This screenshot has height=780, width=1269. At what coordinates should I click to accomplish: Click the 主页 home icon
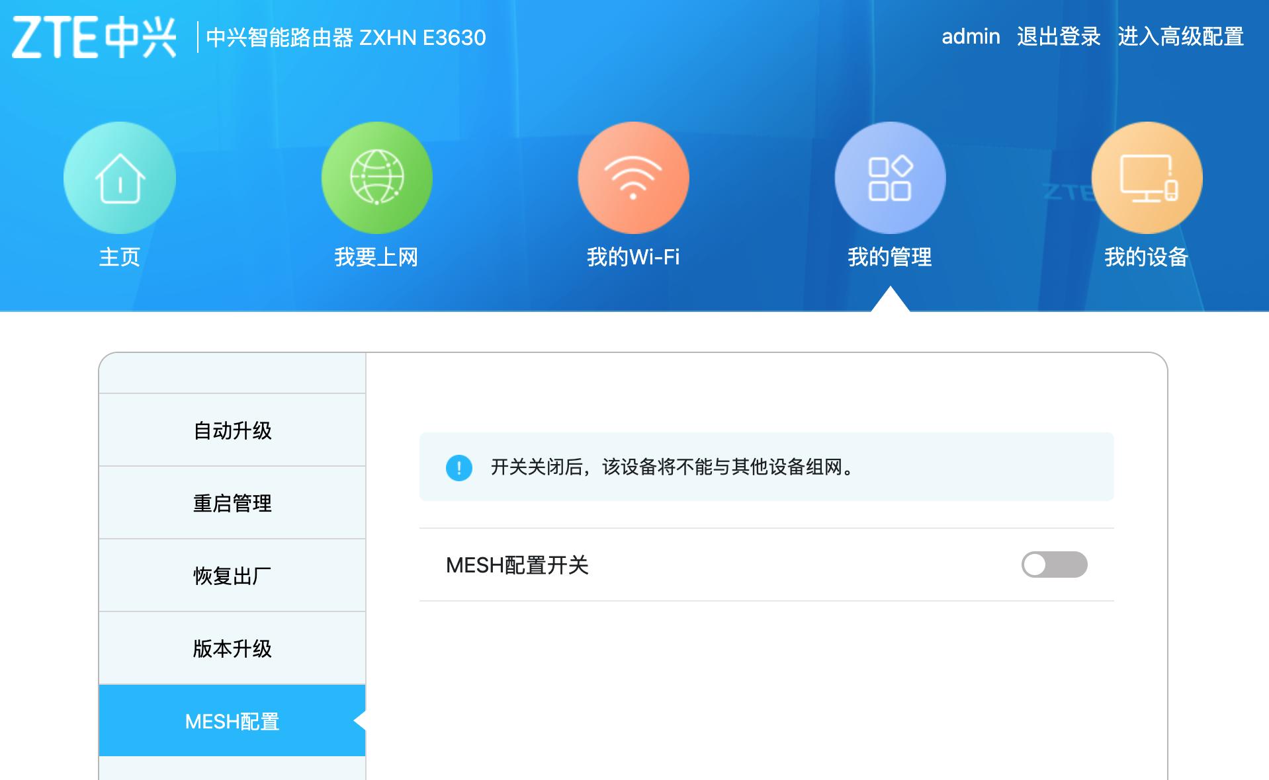(119, 177)
